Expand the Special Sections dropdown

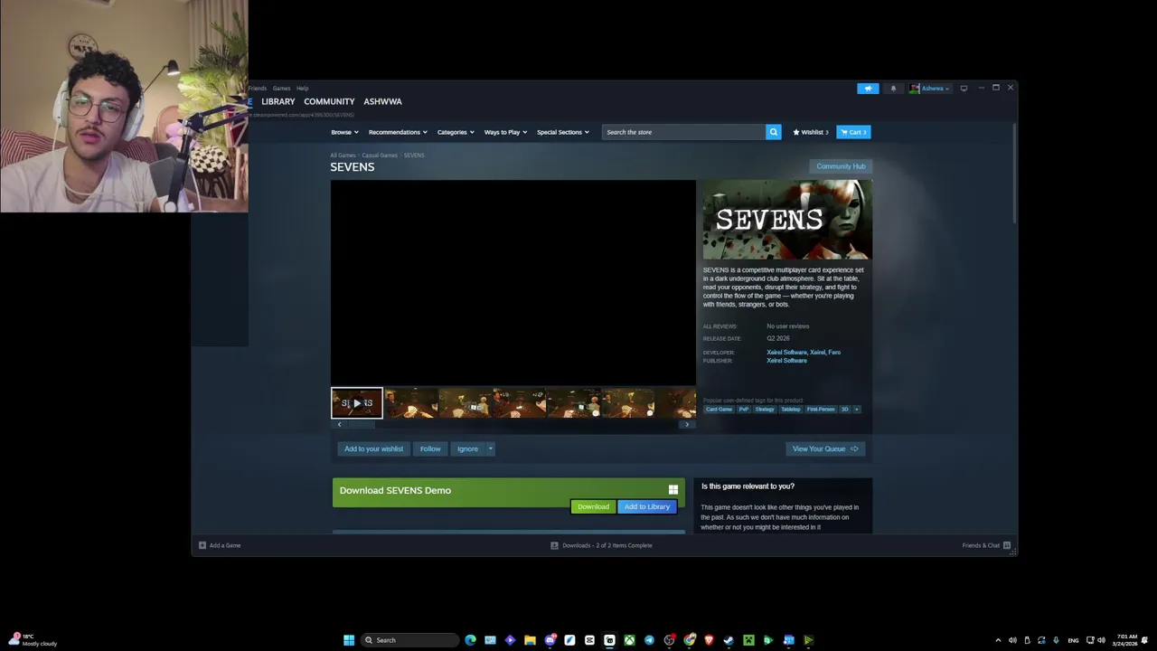[562, 132]
